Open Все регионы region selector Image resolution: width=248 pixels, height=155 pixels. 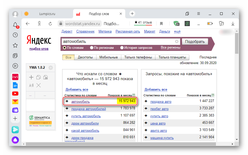click(x=170, y=48)
